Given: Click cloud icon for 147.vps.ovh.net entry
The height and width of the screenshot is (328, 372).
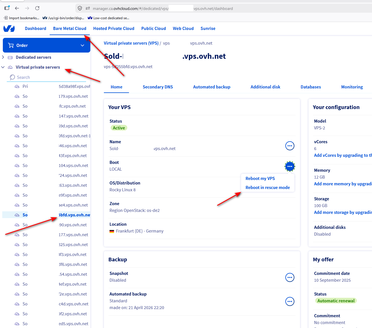Looking at the screenshot, I should click(x=17, y=116).
